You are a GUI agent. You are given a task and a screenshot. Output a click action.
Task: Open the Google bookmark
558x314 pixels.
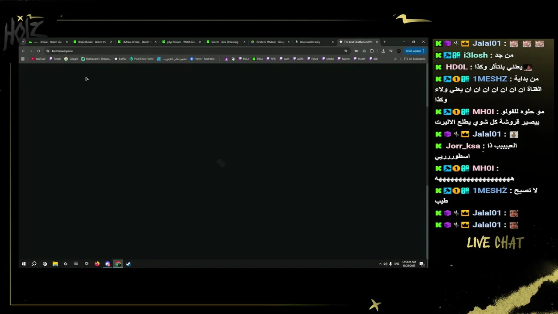[71, 59]
